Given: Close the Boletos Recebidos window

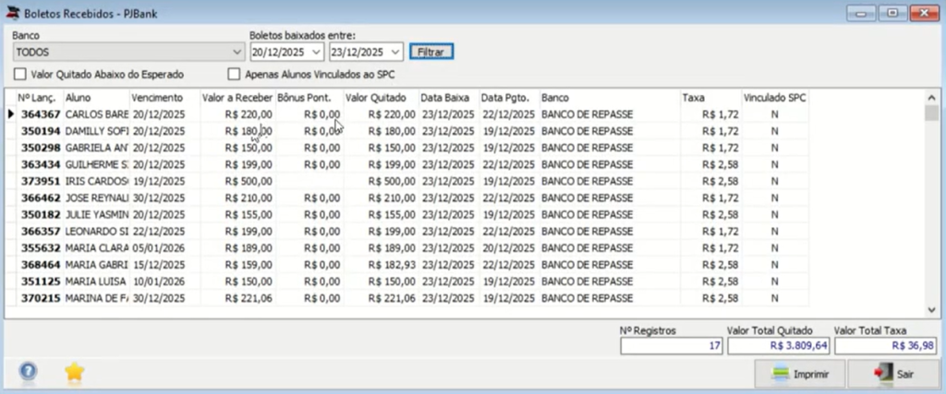Looking at the screenshot, I should (924, 13).
